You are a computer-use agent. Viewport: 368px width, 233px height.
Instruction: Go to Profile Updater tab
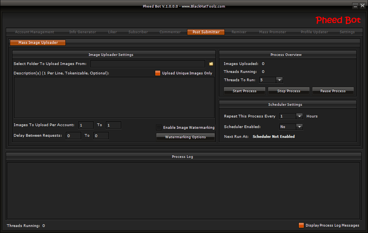(314, 32)
